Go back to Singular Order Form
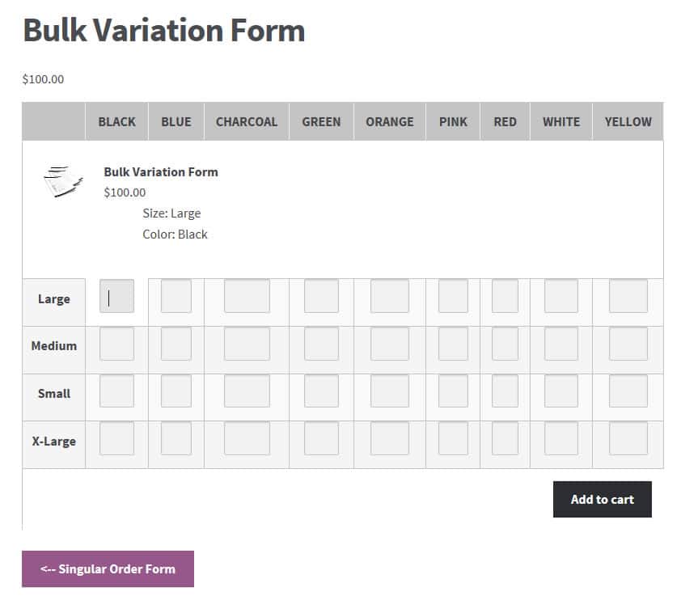Viewport: 681px width, 600px height. tap(108, 568)
